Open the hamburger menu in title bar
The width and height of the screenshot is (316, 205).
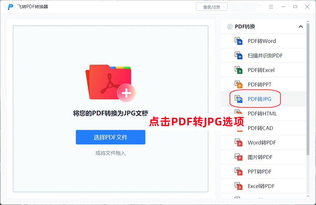(271, 7)
